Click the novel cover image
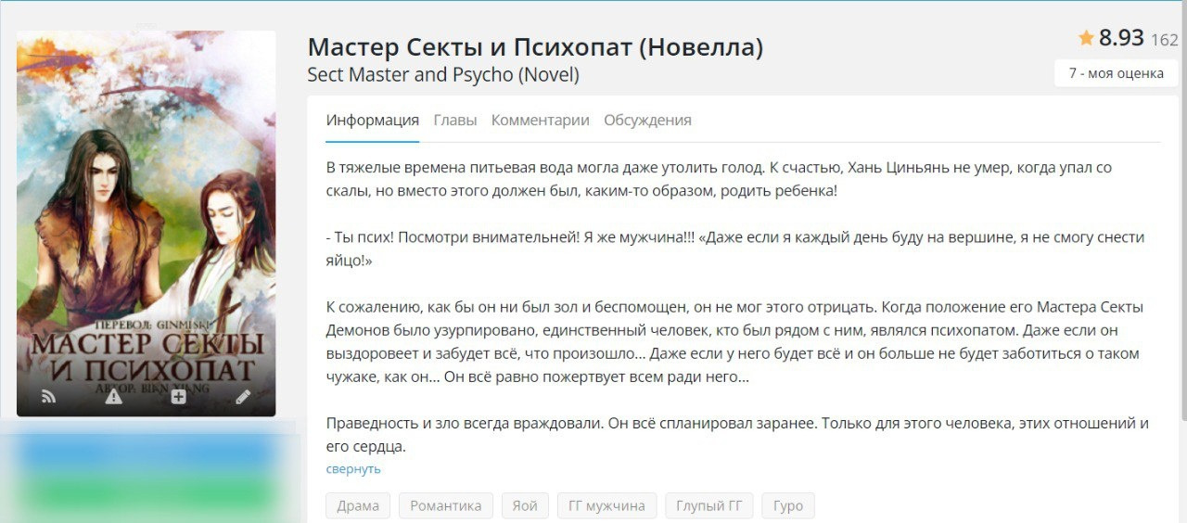The image size is (1187, 523). pyautogui.click(x=146, y=204)
